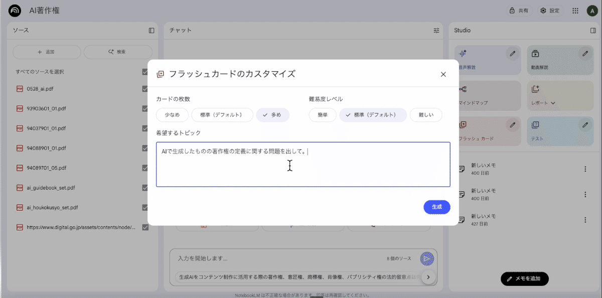Open chat settings sliders icon
Image resolution: width=602 pixels, height=298 pixels.
click(436, 31)
